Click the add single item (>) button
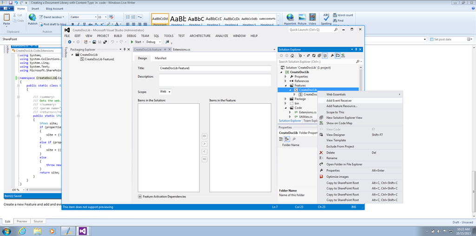Viewport: 476px width, 236px height. [205, 144]
